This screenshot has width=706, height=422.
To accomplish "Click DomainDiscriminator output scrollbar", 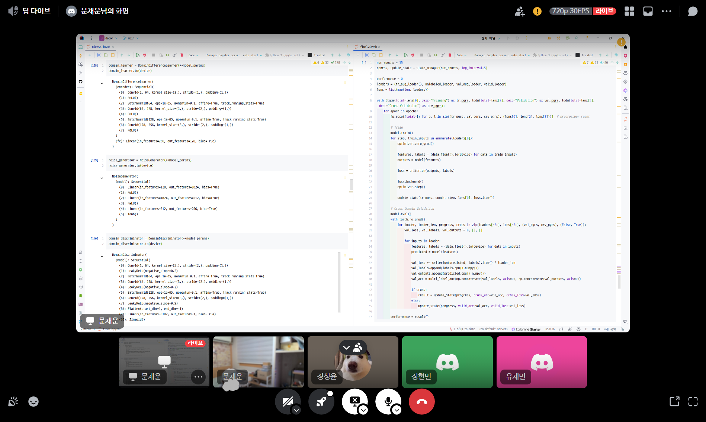I will point(339,283).
